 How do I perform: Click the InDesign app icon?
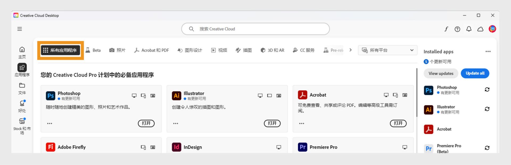pyautogui.click(x=176, y=147)
